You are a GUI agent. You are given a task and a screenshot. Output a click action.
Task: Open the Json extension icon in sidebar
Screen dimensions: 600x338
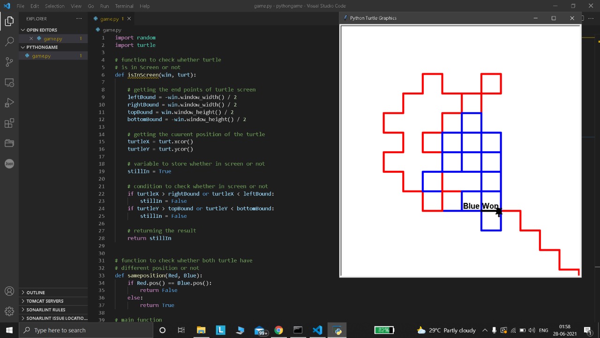9,163
